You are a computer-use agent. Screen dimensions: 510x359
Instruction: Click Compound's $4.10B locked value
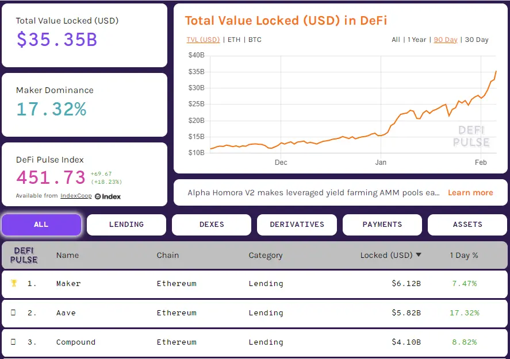[407, 342]
